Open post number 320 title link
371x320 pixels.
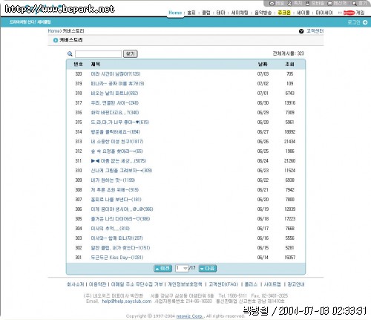tap(116, 74)
